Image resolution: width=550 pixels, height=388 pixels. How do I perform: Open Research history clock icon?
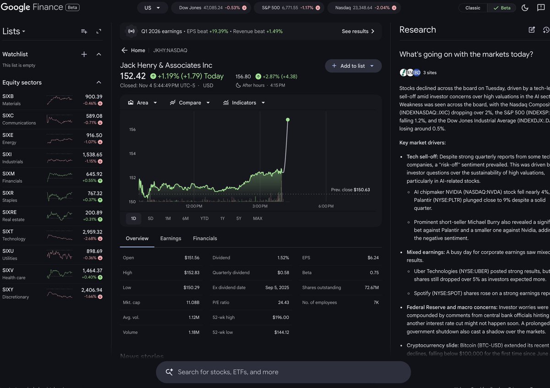click(546, 30)
